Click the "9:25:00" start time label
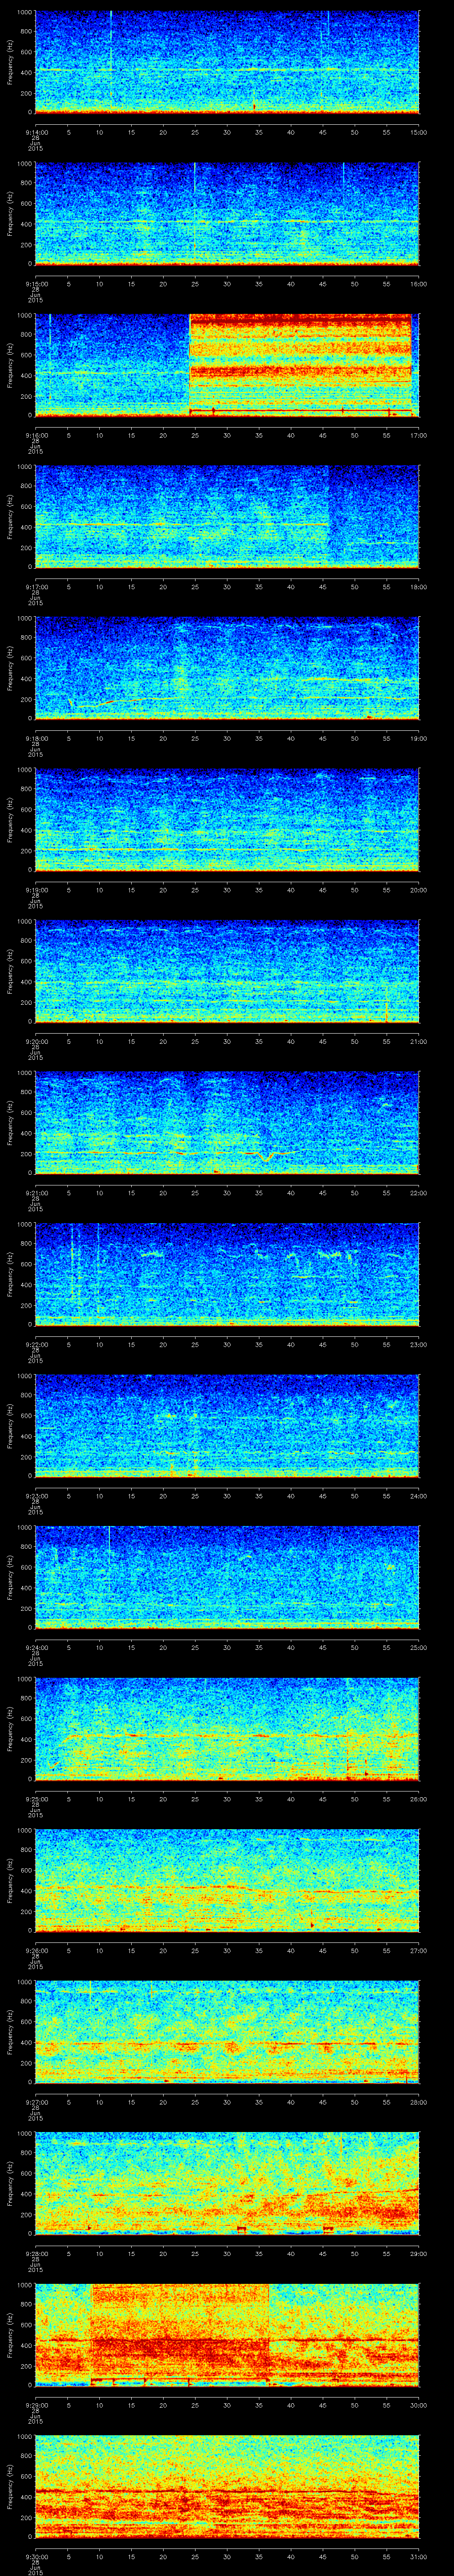 coord(36,1799)
